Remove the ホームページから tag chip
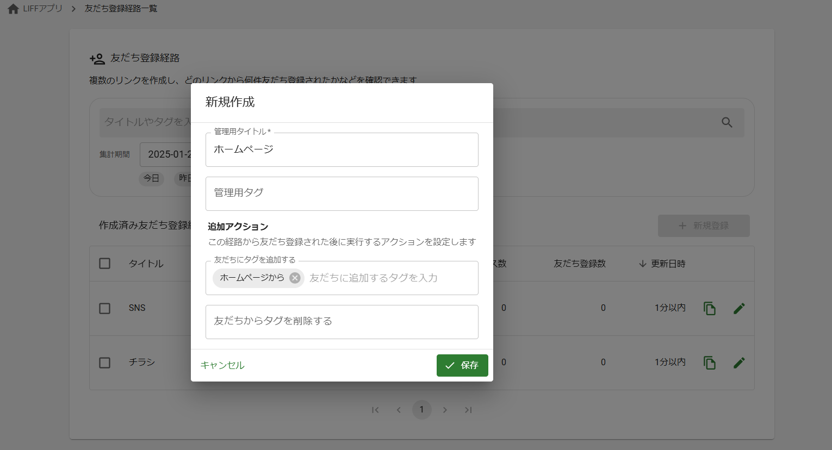This screenshot has height=450, width=832. (x=295, y=278)
